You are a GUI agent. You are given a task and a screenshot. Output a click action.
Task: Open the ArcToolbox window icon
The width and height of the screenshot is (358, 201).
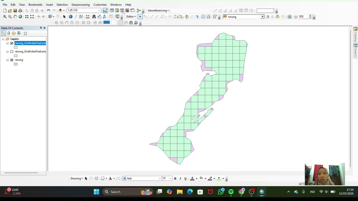127,11
